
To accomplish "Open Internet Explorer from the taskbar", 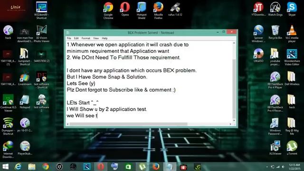I will coord(18,167).
